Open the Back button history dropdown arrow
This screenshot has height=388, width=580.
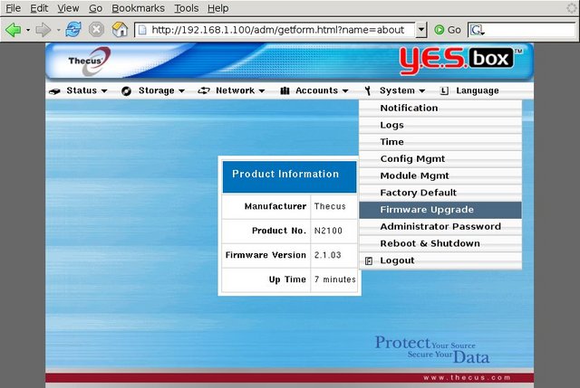click(28, 30)
